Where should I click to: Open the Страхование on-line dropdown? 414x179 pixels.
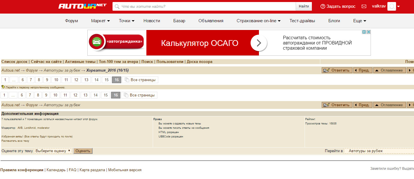point(259,21)
